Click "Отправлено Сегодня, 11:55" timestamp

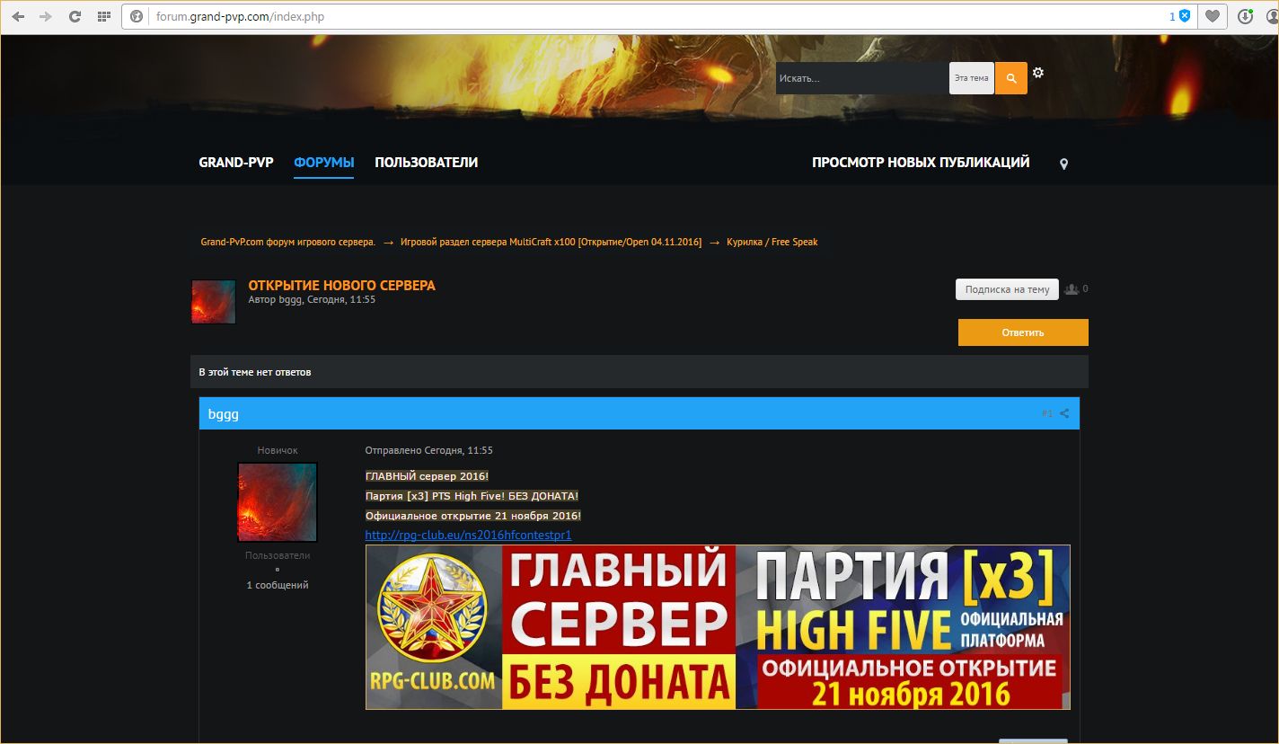[428, 450]
